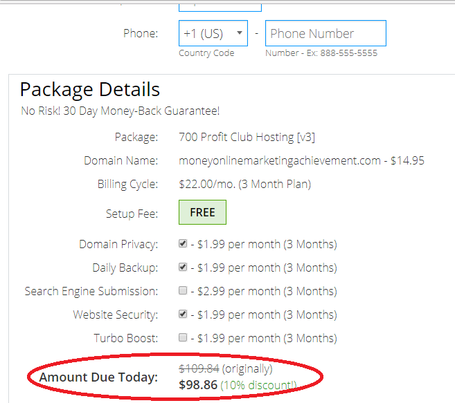Focus the Phone Number input field

(x=325, y=33)
